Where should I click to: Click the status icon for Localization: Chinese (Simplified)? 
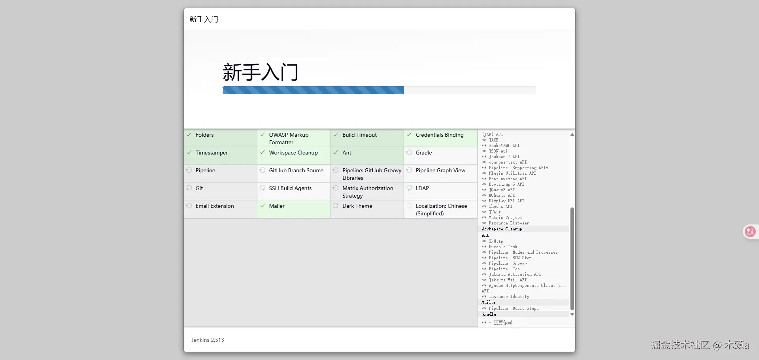coord(409,206)
